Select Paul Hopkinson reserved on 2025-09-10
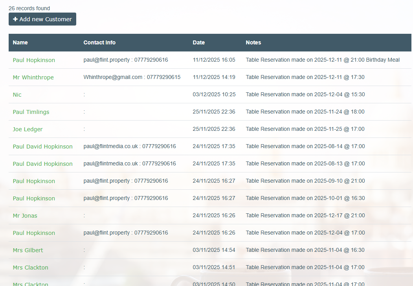Viewport: 413px width, 286px height. point(34,181)
